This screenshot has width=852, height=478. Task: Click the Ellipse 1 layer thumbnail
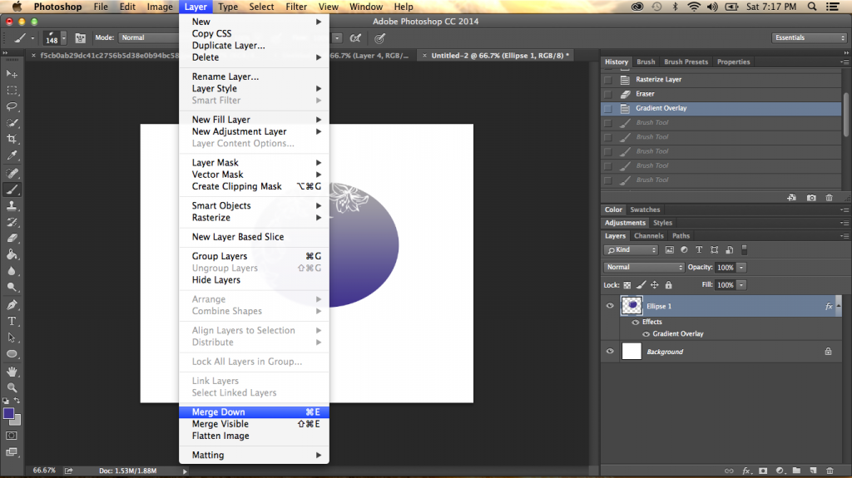click(x=632, y=306)
